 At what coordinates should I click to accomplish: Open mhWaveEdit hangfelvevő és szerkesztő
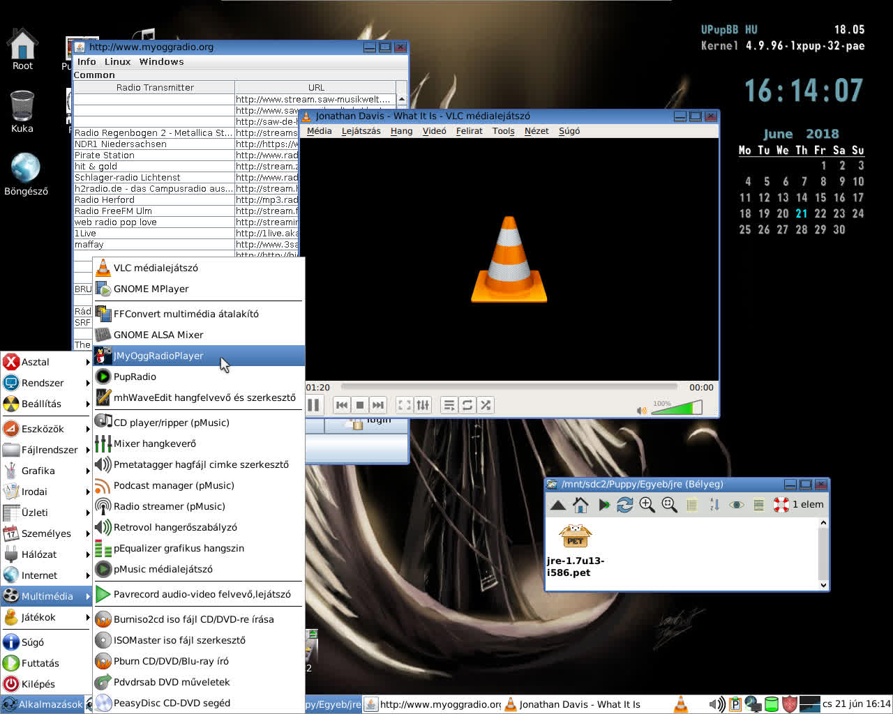[199, 397]
